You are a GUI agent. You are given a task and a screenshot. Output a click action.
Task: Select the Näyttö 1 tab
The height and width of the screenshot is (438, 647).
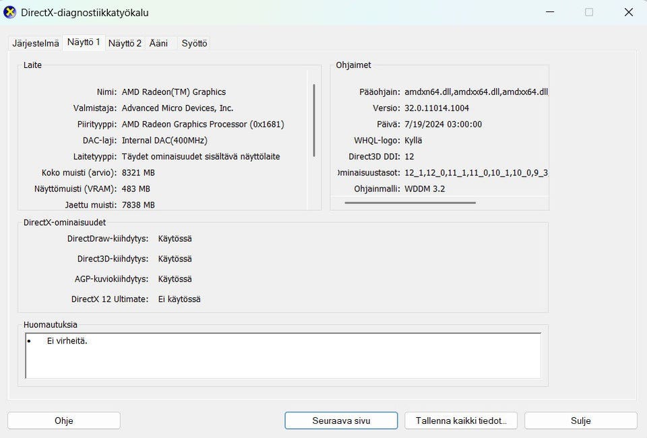[84, 42]
